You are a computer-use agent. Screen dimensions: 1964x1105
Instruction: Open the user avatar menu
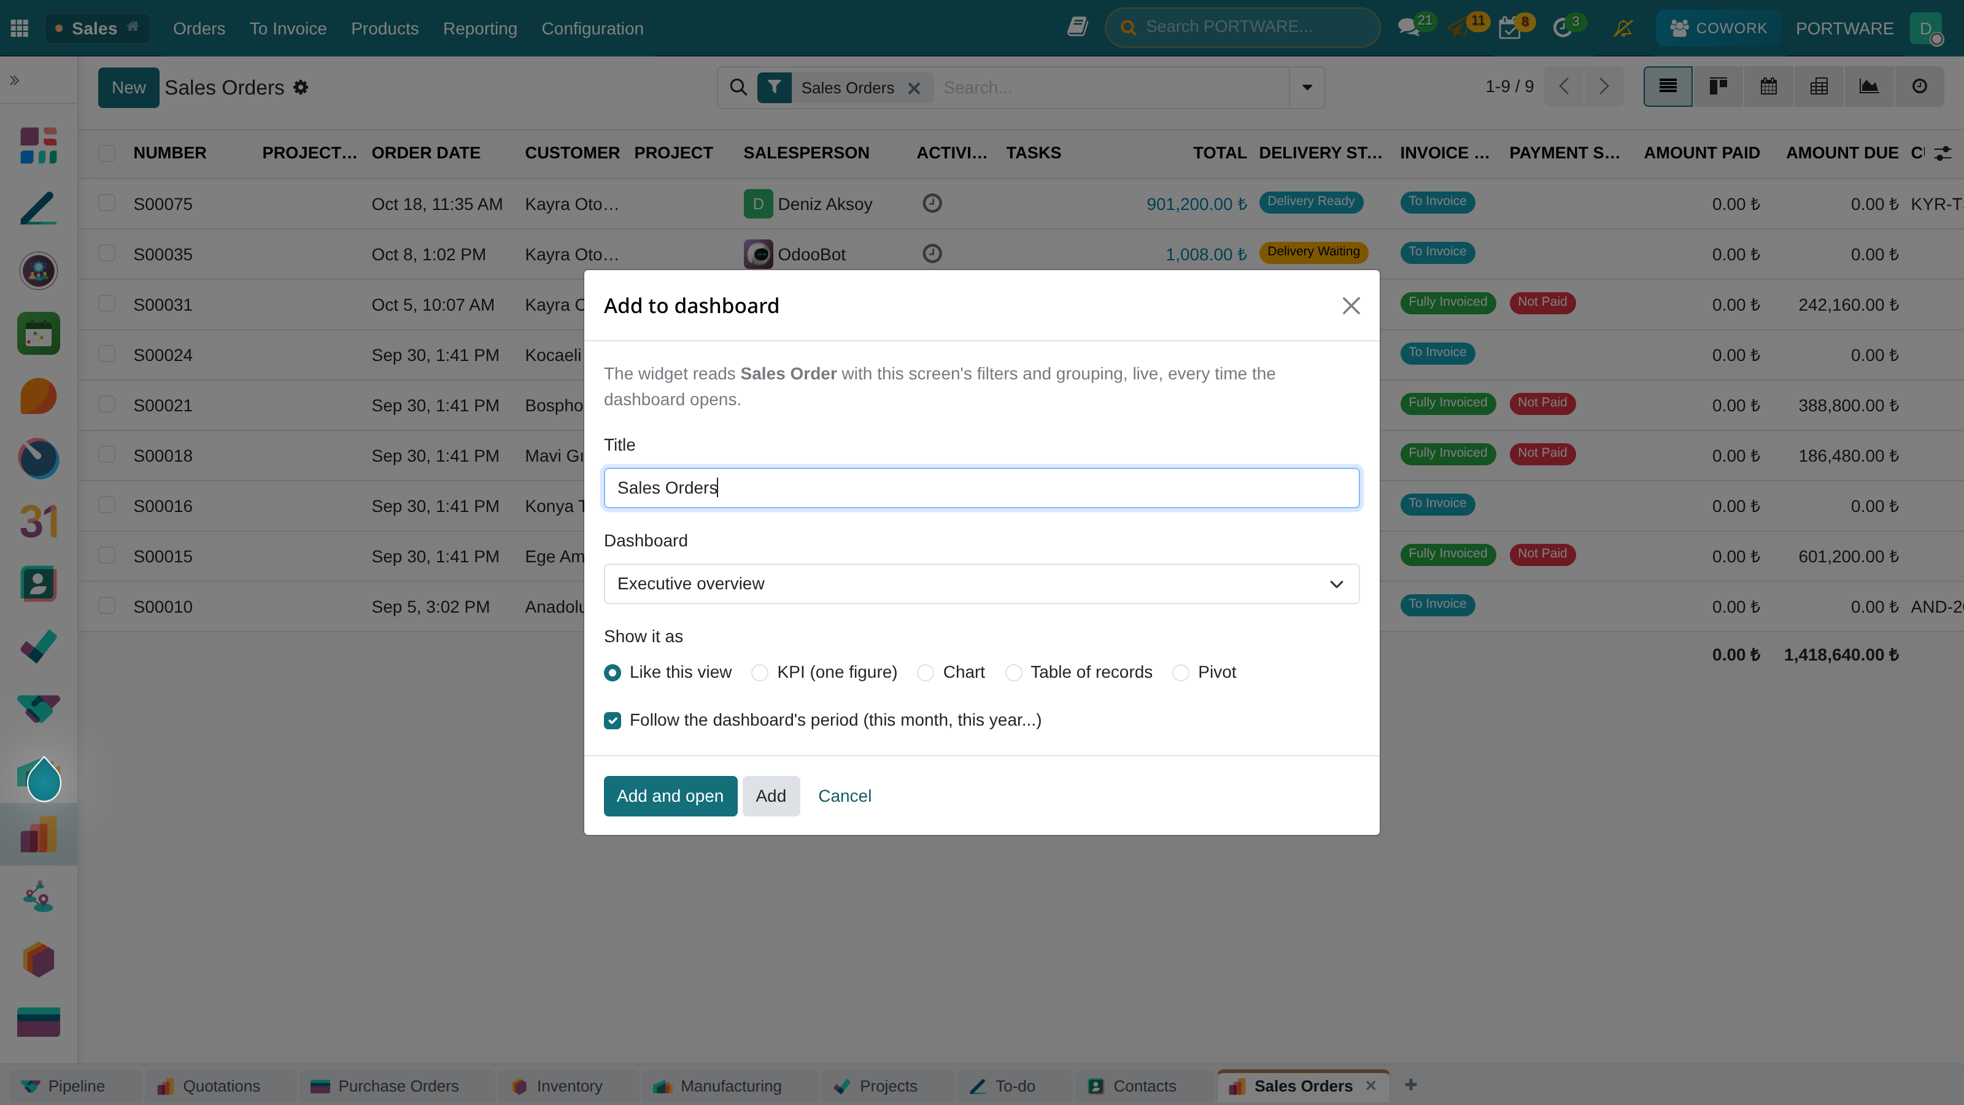pyautogui.click(x=1926, y=28)
